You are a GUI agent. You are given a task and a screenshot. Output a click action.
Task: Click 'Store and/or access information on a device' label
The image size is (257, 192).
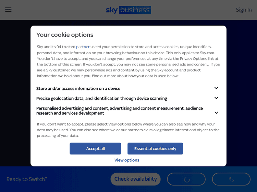(78, 89)
